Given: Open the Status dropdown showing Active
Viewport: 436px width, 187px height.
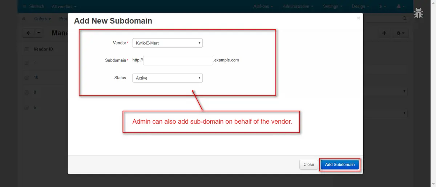Looking at the screenshot, I should 167,78.
